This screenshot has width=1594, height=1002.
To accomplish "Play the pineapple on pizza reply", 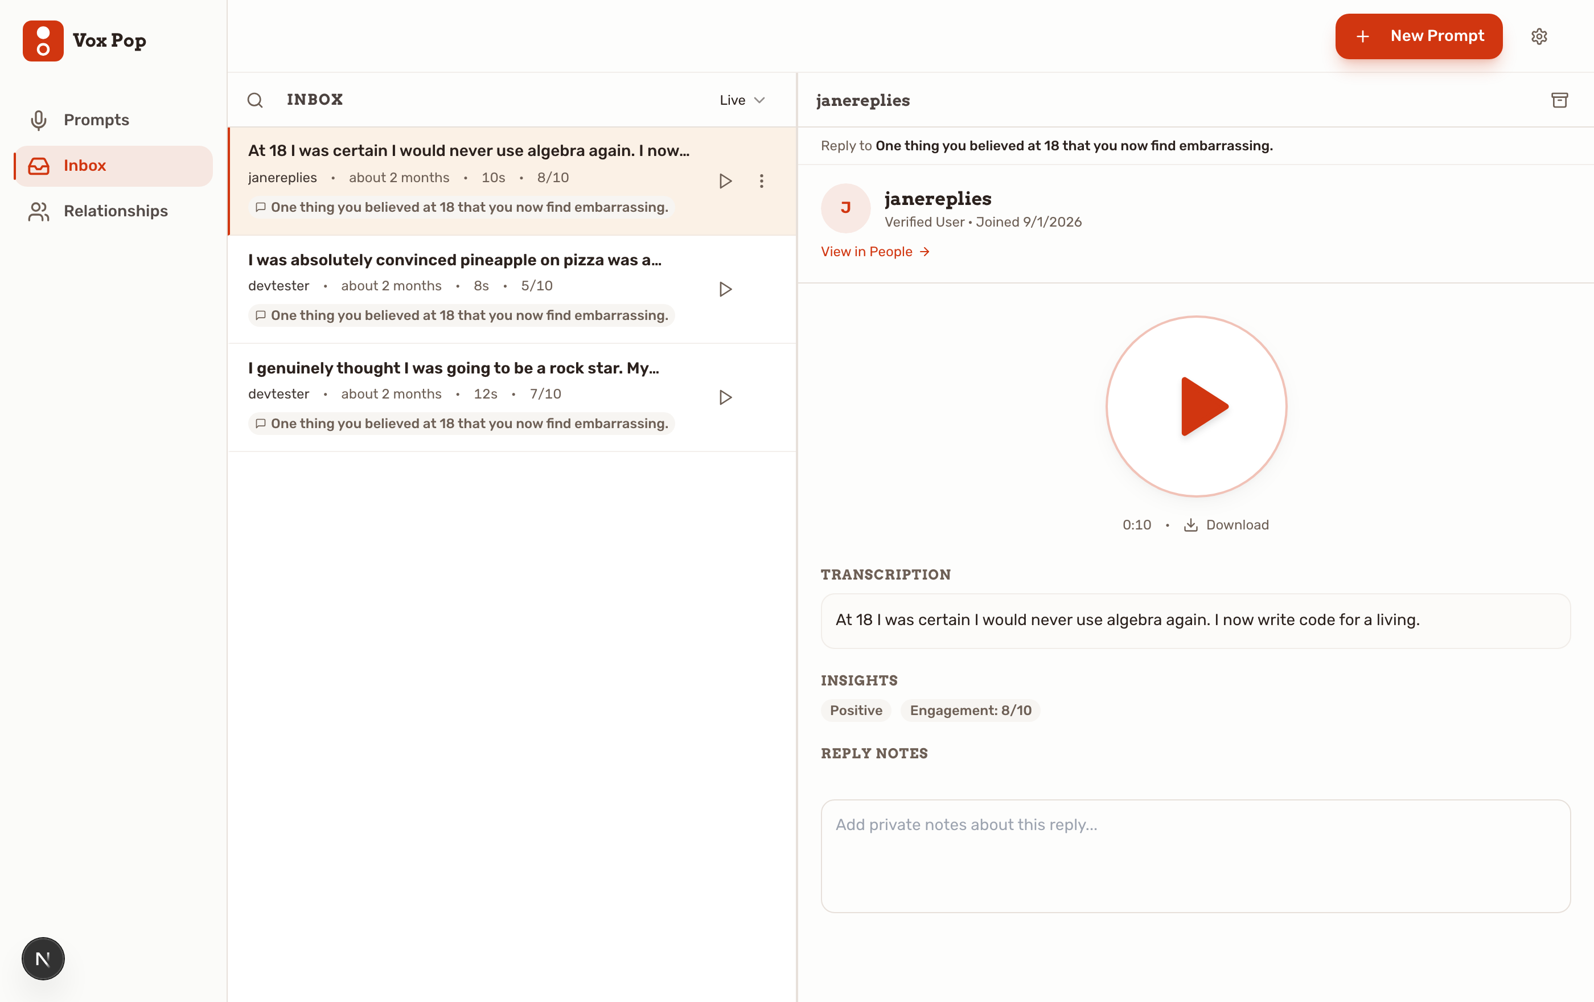I will pos(725,289).
